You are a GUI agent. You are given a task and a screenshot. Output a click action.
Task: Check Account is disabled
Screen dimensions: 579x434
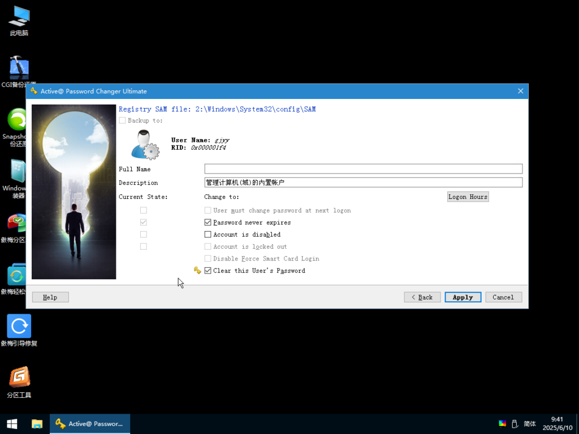coord(208,235)
